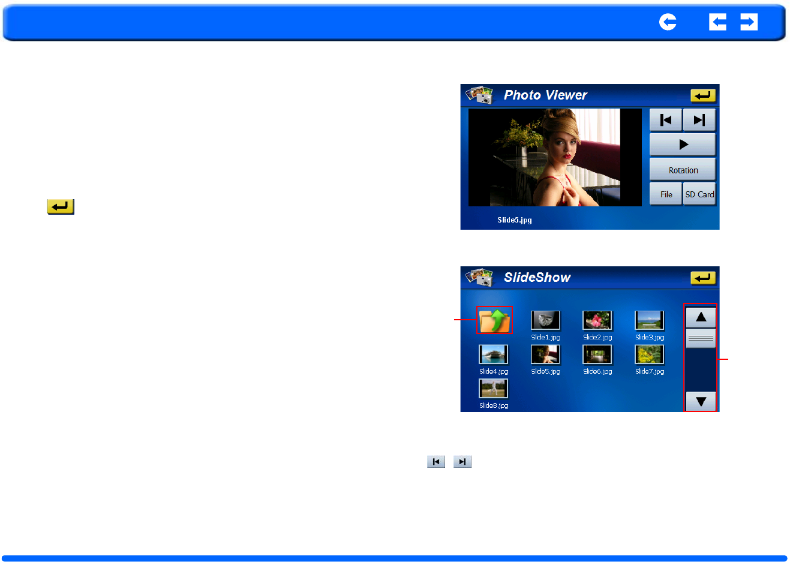
Task: Open the parent folder icon with green arrow
Action: click(495, 320)
